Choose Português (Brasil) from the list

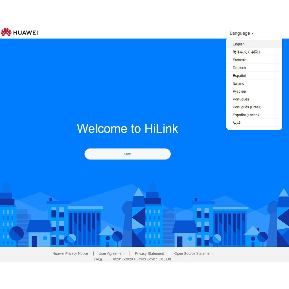[x=247, y=107]
